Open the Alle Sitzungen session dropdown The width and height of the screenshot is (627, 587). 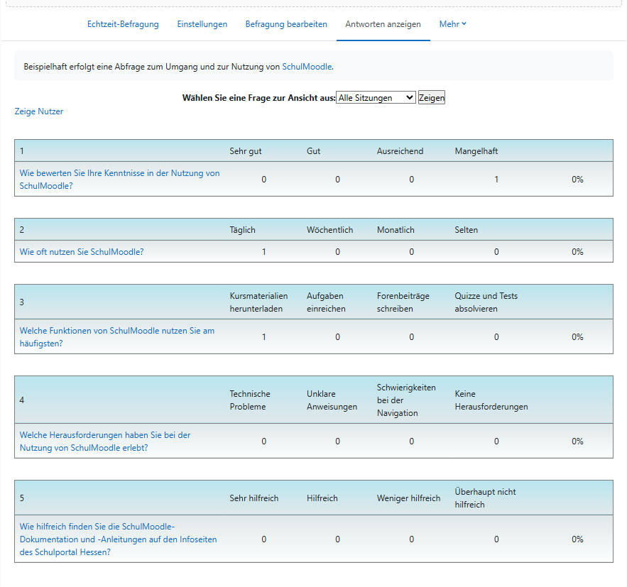(x=376, y=97)
